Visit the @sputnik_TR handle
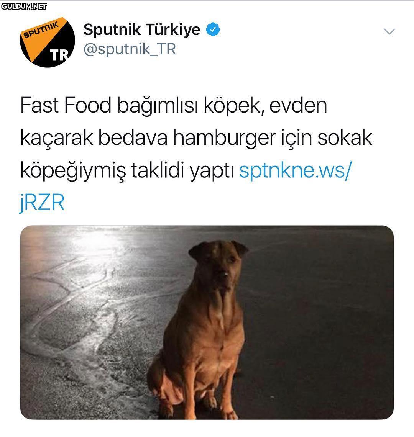The height and width of the screenshot is (437, 414). click(130, 49)
